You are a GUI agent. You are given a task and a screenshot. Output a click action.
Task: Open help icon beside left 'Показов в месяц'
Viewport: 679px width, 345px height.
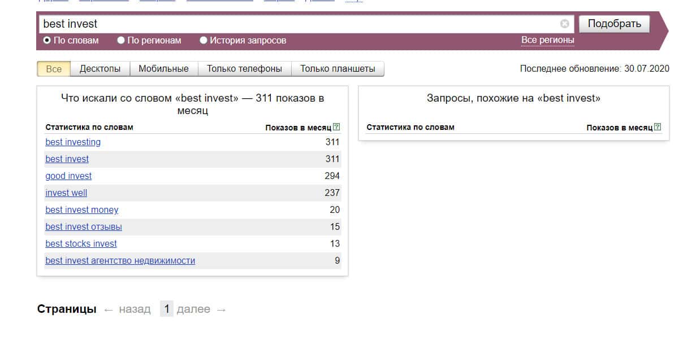tap(337, 127)
